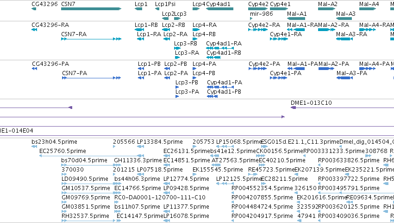The image size is (394, 223).
Task: Select the Cyp4e2 gene label
Action: [258, 4]
